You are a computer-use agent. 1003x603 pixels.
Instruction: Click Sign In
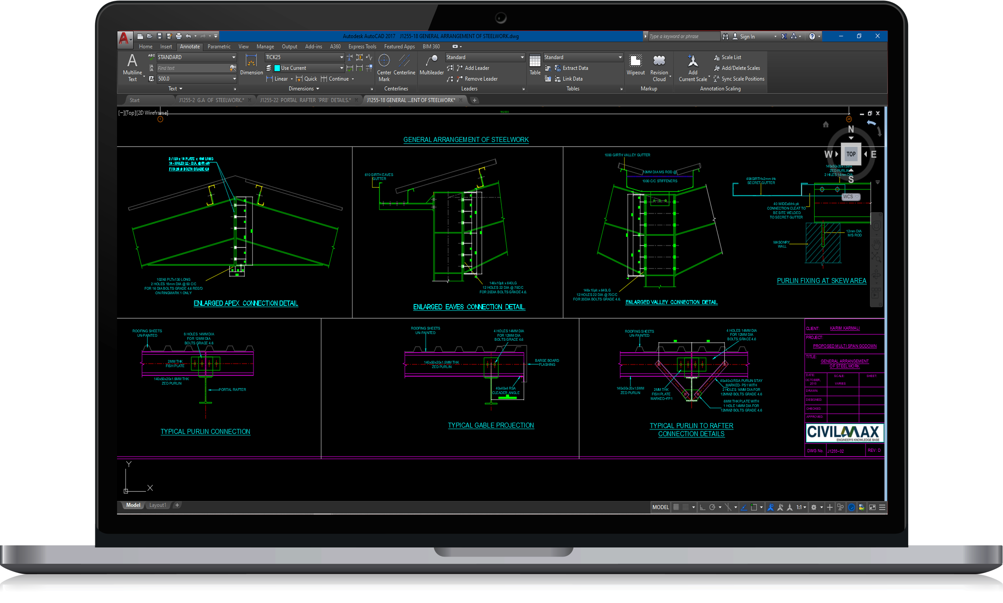744,36
